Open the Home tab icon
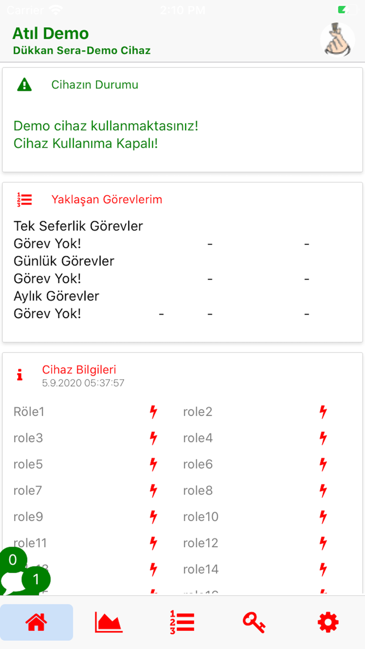This screenshot has width=365, height=649. pos(36,622)
